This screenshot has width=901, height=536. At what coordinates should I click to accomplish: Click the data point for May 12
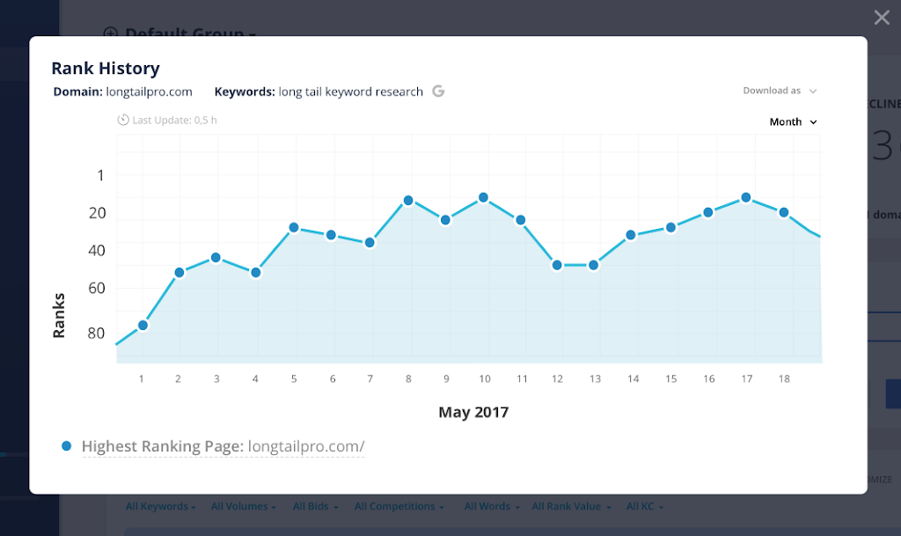(557, 266)
